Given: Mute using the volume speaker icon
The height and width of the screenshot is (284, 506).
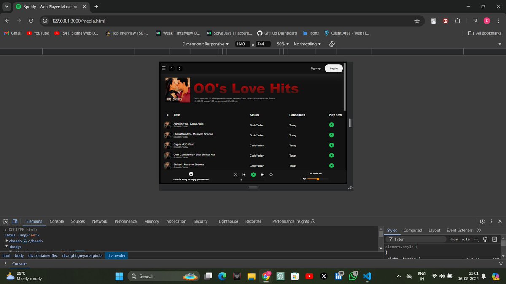Looking at the screenshot, I should coord(304,179).
